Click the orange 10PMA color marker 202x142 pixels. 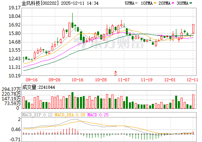point(155,3)
